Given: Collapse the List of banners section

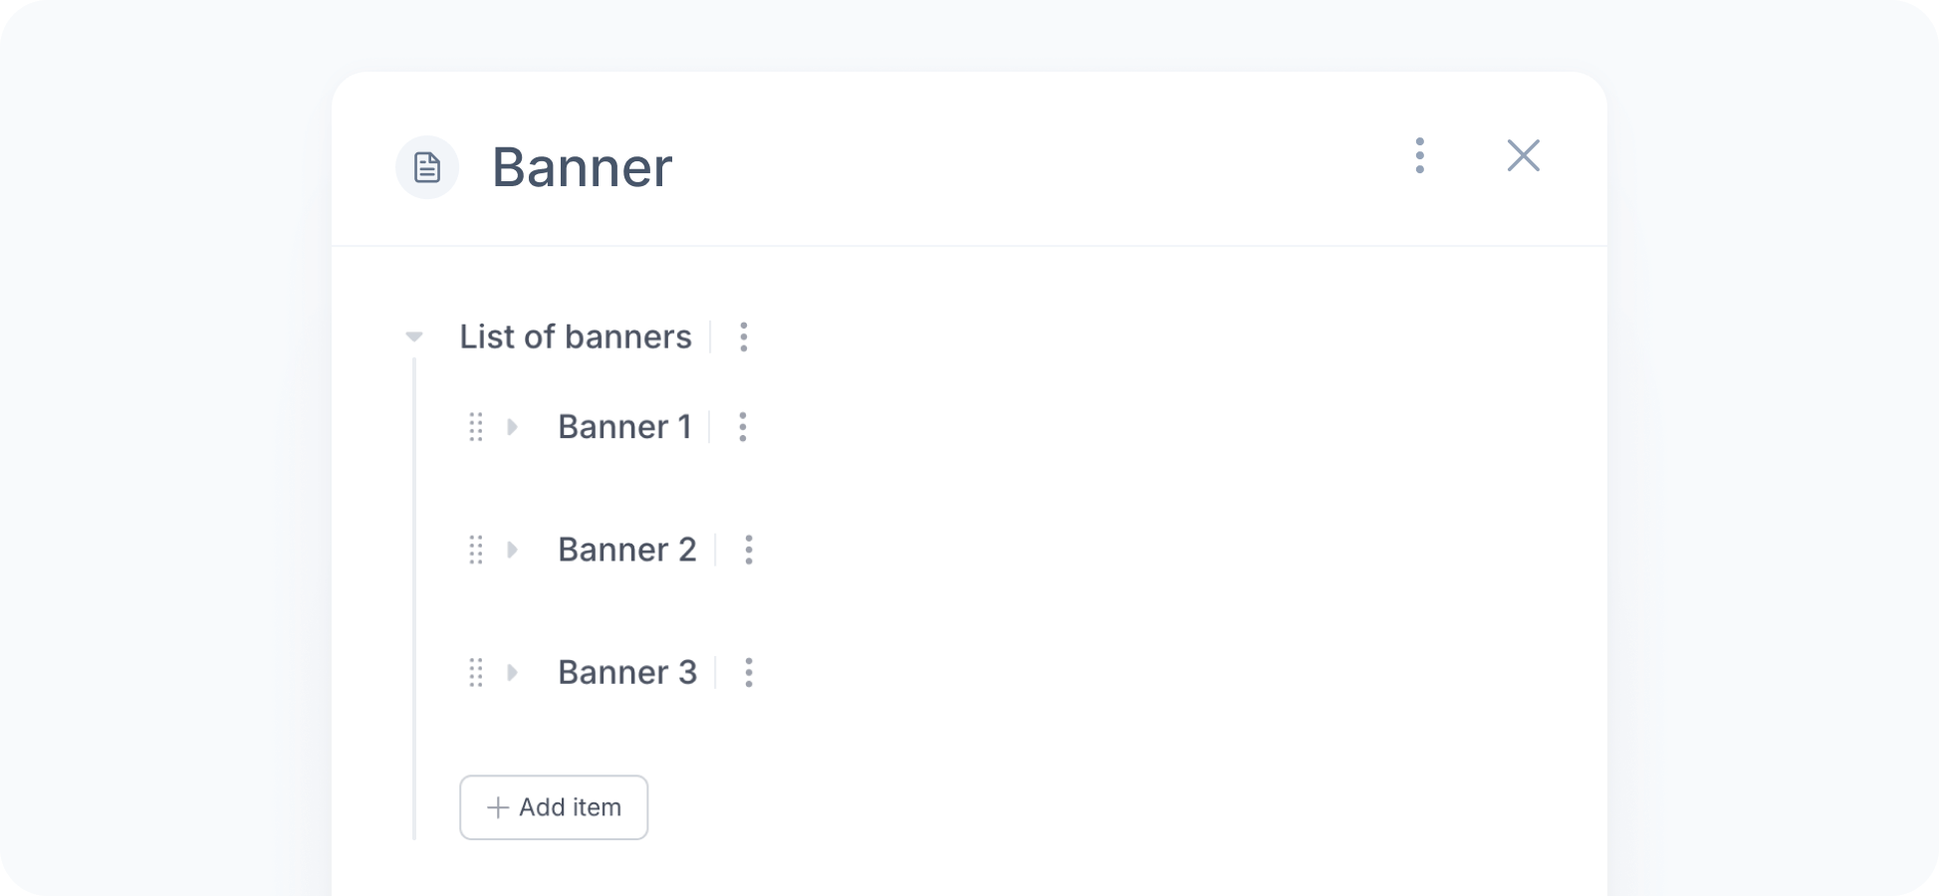Looking at the screenshot, I should point(414,337).
